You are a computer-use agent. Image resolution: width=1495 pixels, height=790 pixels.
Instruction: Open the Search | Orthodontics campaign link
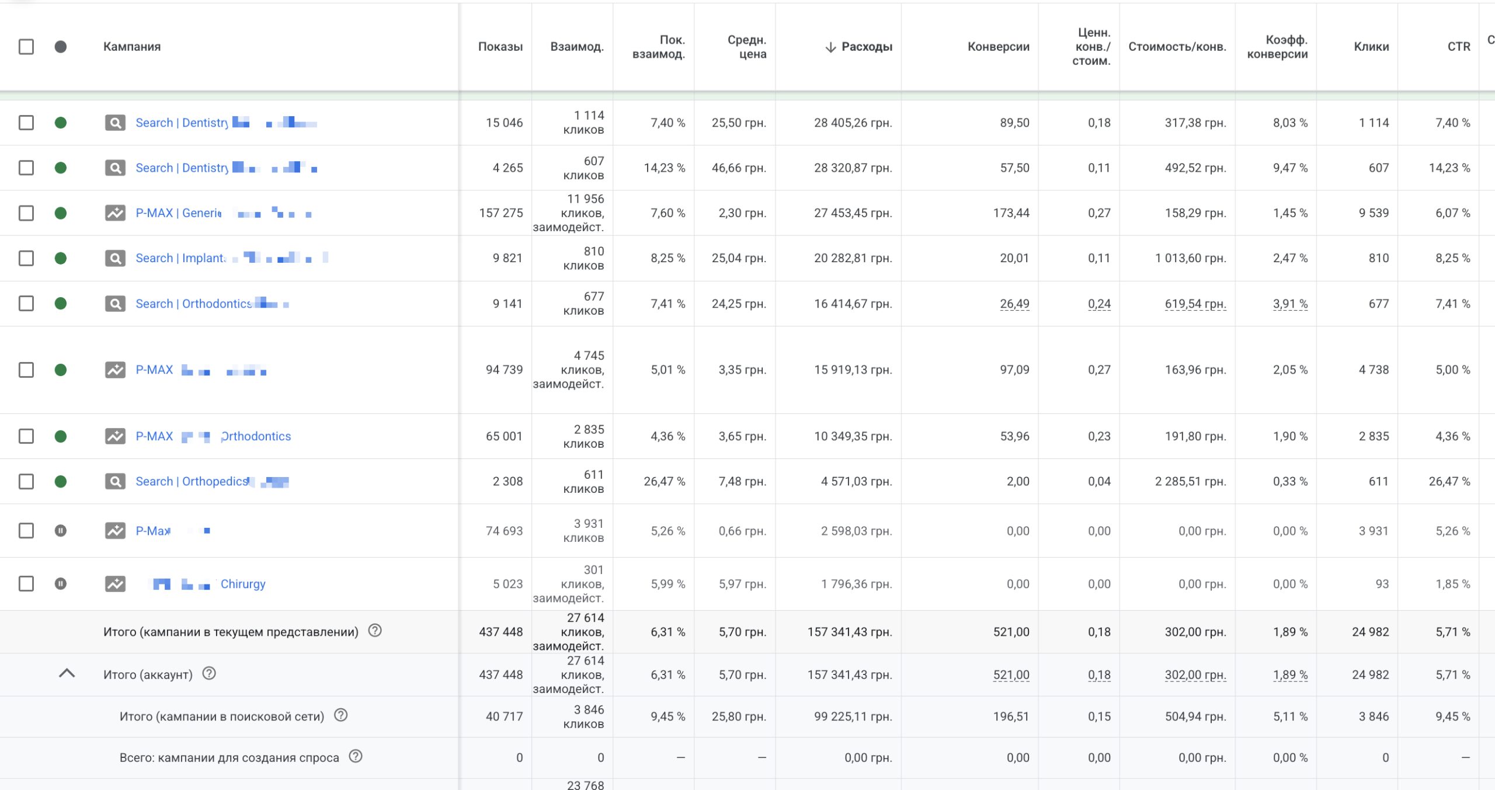(x=193, y=304)
